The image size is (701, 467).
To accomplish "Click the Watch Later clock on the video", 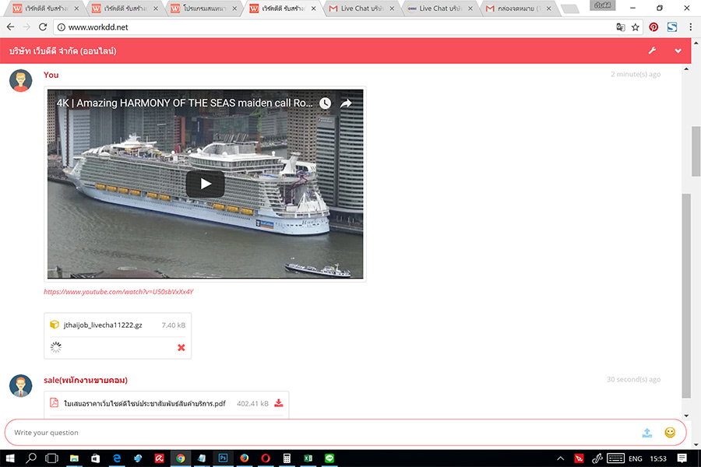I will click(325, 104).
